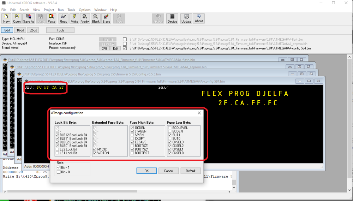353x201 pixels.
Task: Open the File menu
Action: [x=4, y=10]
